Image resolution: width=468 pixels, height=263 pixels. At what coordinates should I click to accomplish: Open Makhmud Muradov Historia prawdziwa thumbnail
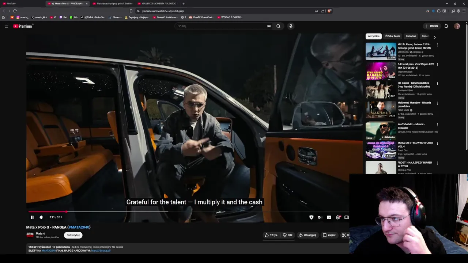click(x=381, y=110)
